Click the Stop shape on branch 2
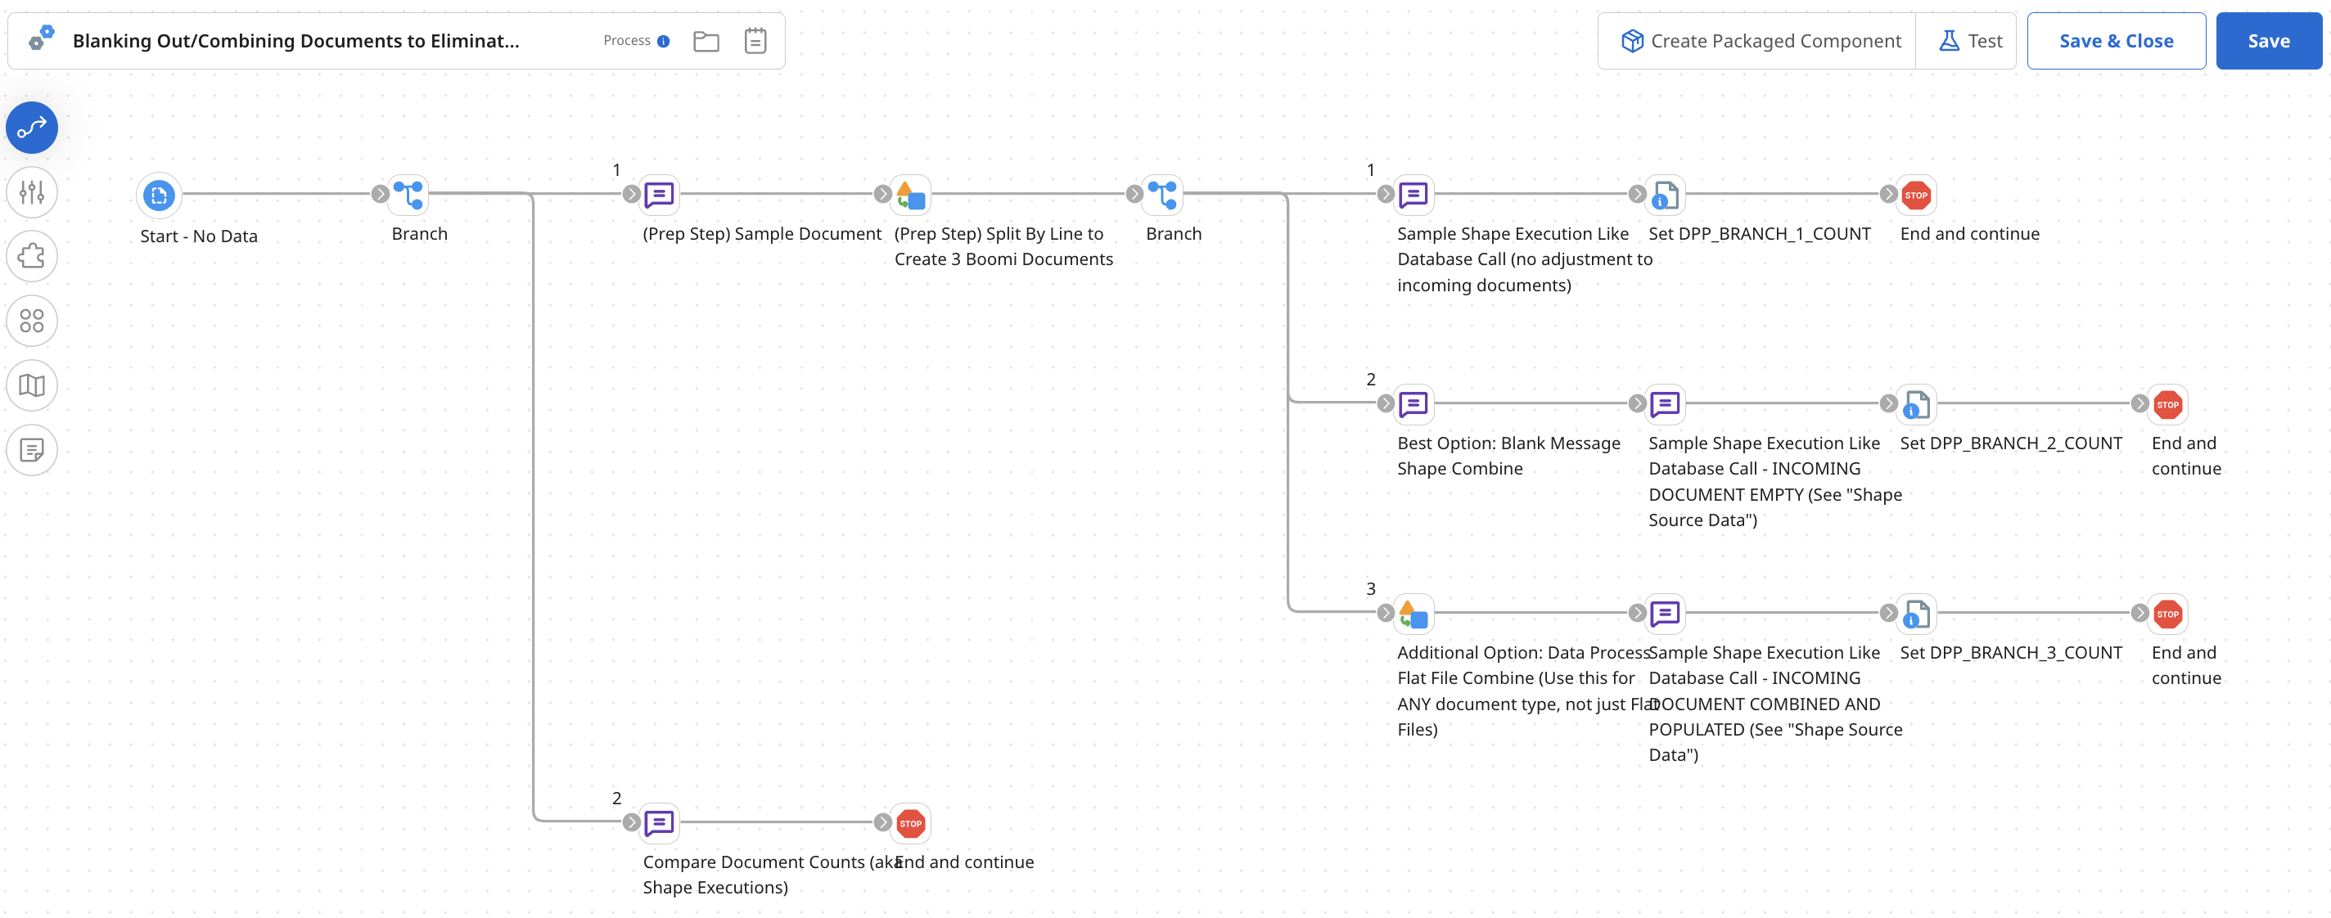 click(2169, 405)
